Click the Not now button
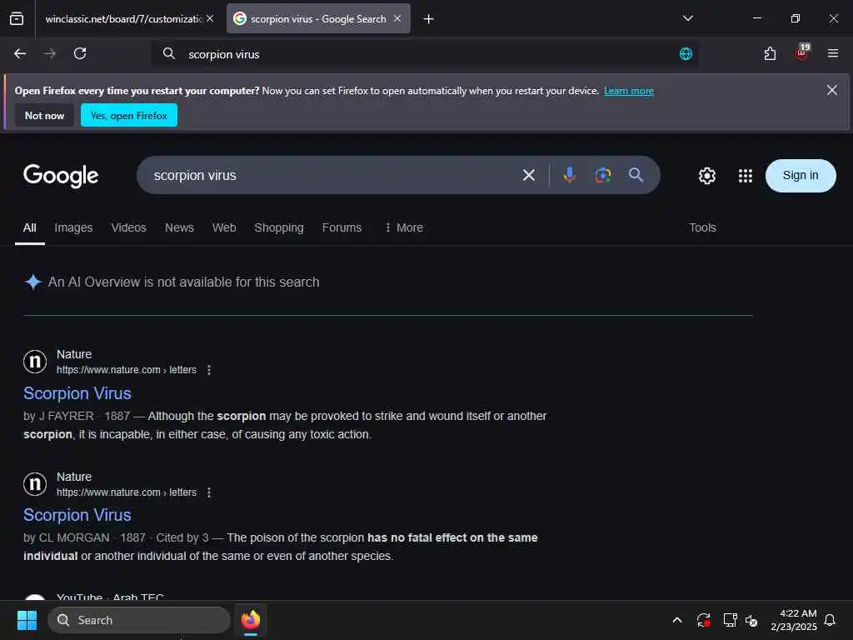853x640 pixels. (44, 115)
